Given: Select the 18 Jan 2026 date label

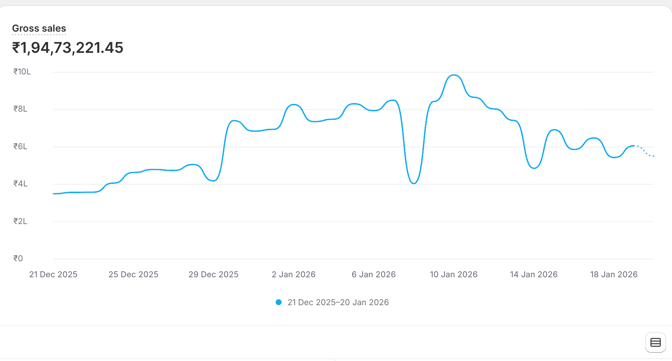Looking at the screenshot, I should (x=614, y=275).
